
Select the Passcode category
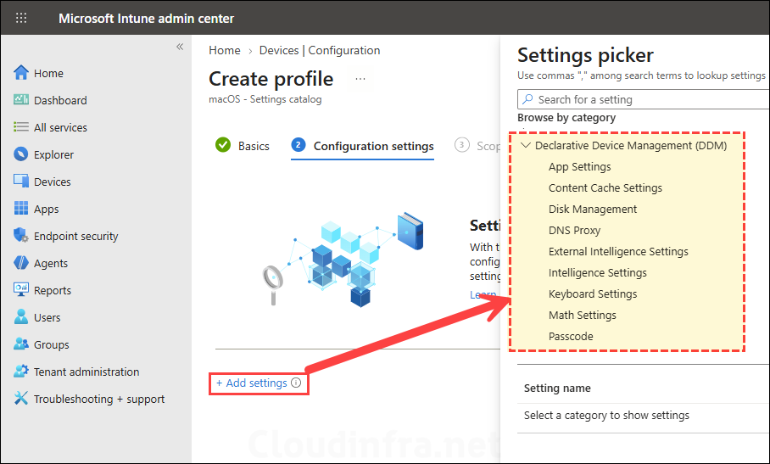[571, 337]
